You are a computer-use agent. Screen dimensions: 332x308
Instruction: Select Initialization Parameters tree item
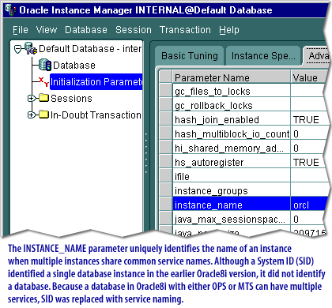[x=96, y=81]
